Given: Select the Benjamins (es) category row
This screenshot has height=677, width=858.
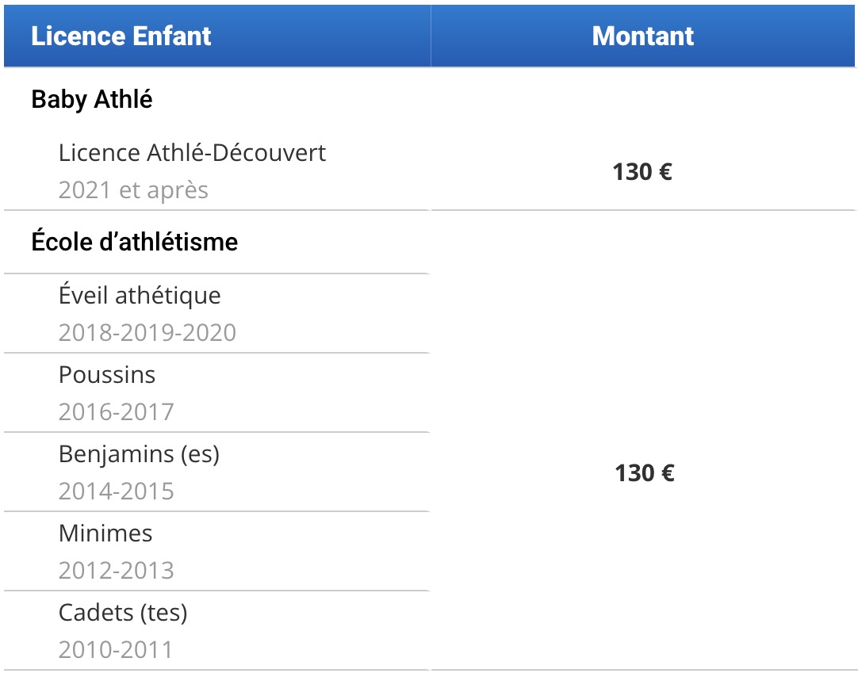Looking at the screenshot, I should (x=217, y=472).
